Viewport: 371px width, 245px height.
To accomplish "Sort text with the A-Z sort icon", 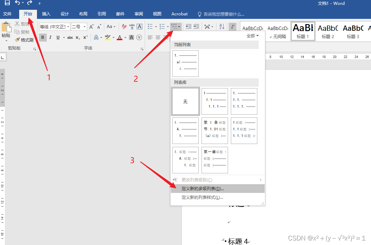I will [222, 27].
